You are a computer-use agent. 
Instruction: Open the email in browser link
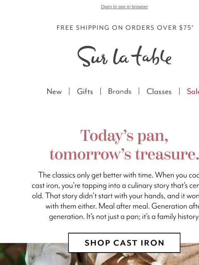click(x=124, y=7)
